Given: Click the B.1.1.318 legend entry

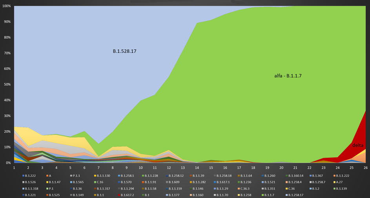Looking at the screenshot, I should point(30,188).
